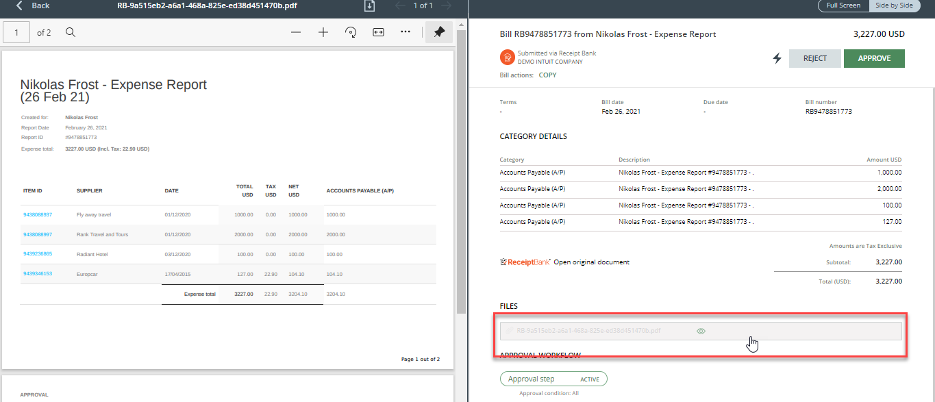Select the 1,000.00 amount category row
The image size is (935, 402).
click(701, 173)
